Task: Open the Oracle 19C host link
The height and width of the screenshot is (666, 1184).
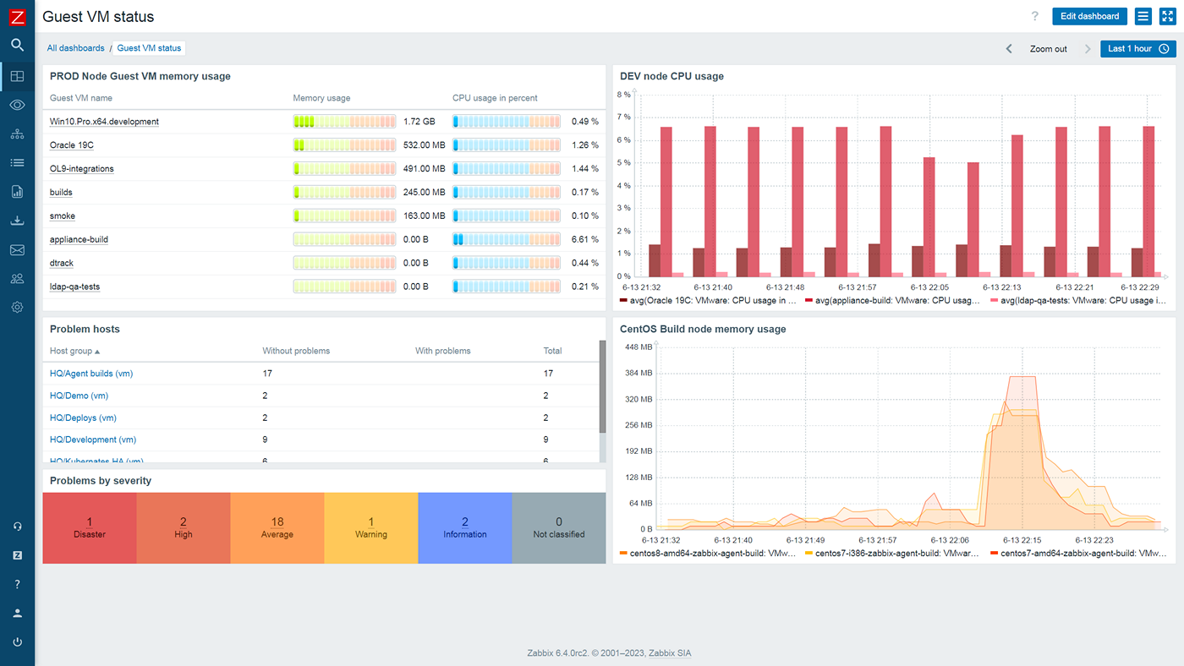Action: pyautogui.click(x=71, y=145)
